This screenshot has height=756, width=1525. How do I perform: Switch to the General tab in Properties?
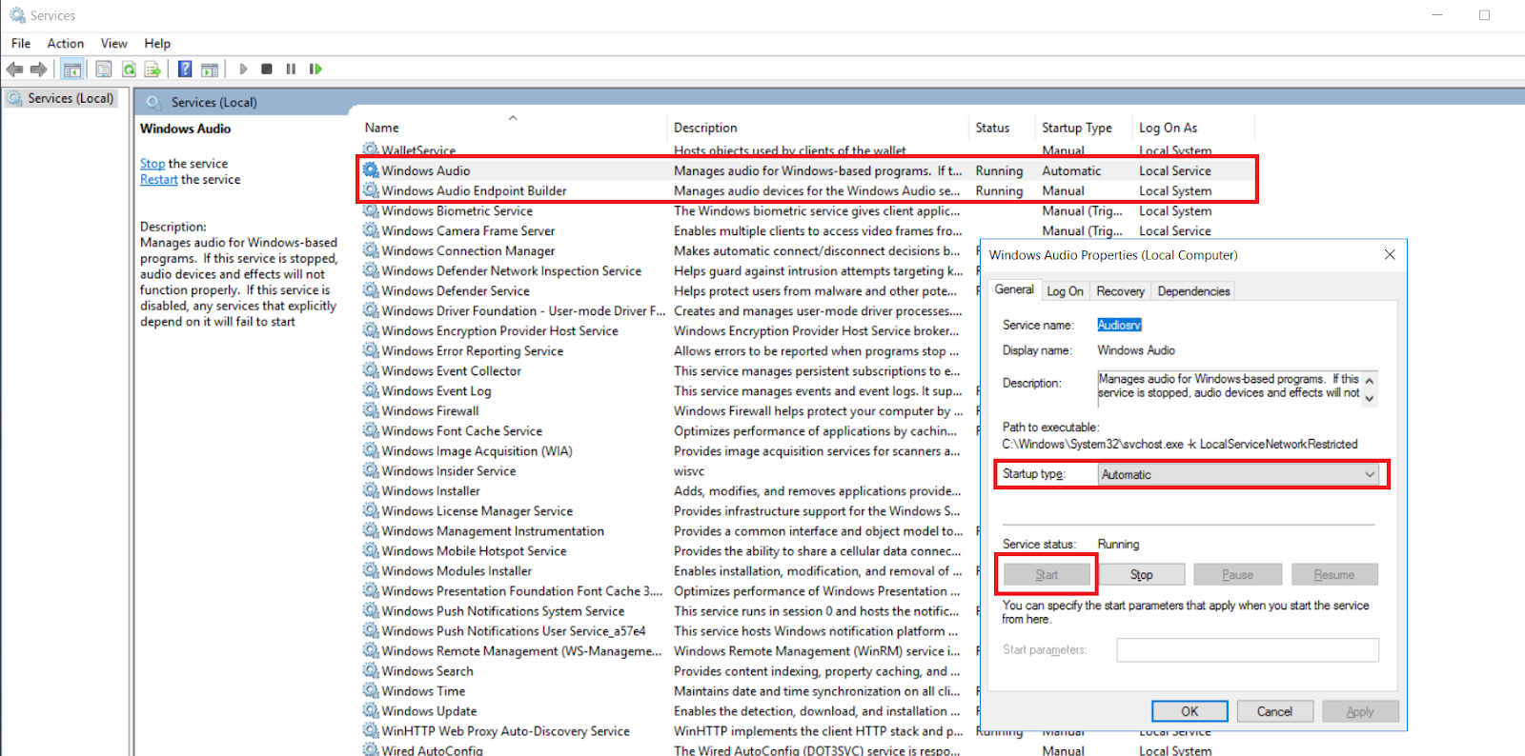click(1014, 289)
